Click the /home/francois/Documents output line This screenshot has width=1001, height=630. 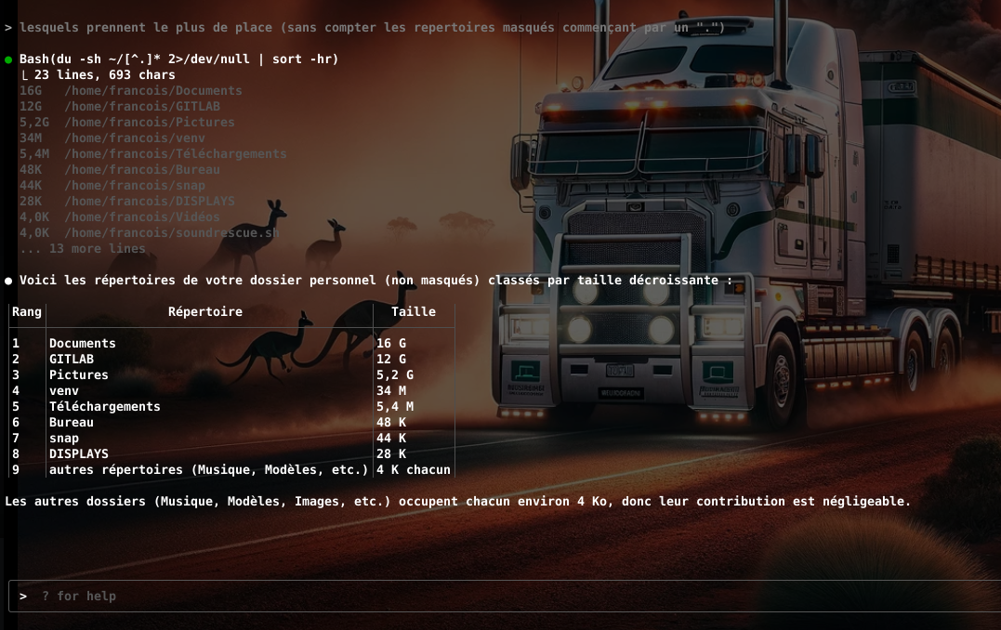pyautogui.click(x=152, y=91)
